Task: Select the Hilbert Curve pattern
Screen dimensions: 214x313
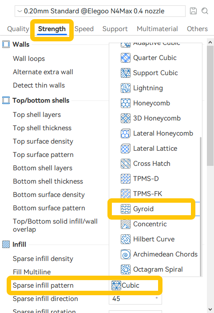Action: coord(155,239)
